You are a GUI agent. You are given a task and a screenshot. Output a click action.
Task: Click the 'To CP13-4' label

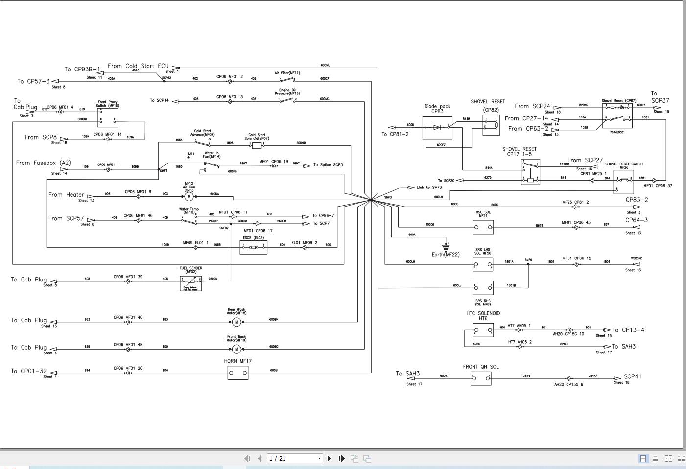(628, 330)
